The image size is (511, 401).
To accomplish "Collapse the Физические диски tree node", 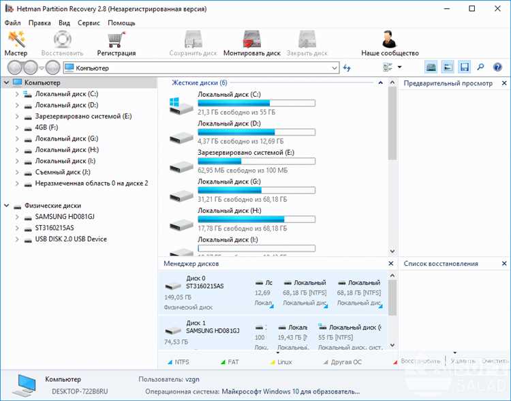I will (x=6, y=205).
